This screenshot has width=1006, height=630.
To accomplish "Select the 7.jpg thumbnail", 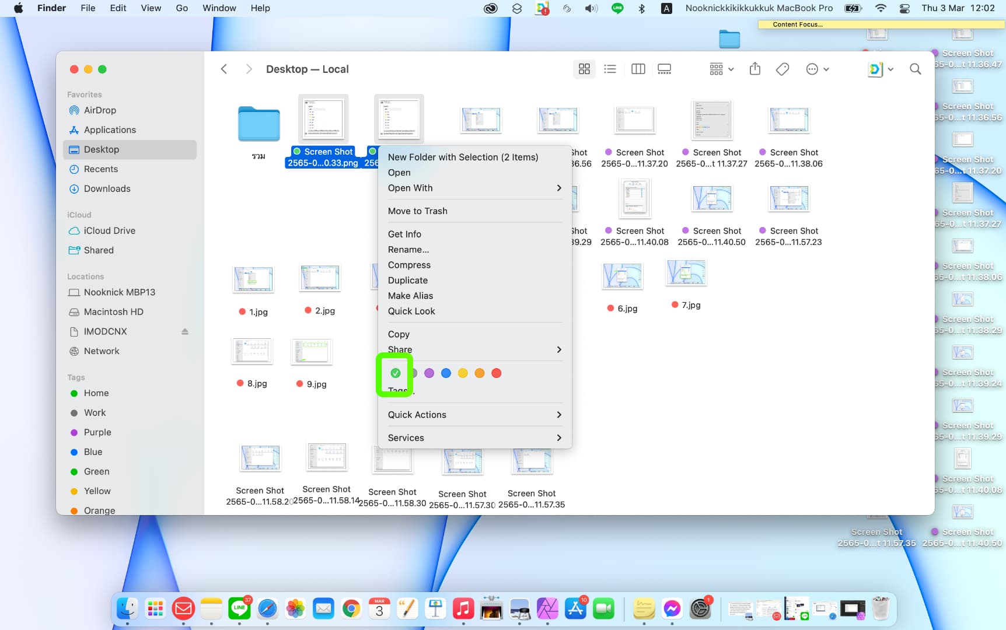I will pos(686,273).
